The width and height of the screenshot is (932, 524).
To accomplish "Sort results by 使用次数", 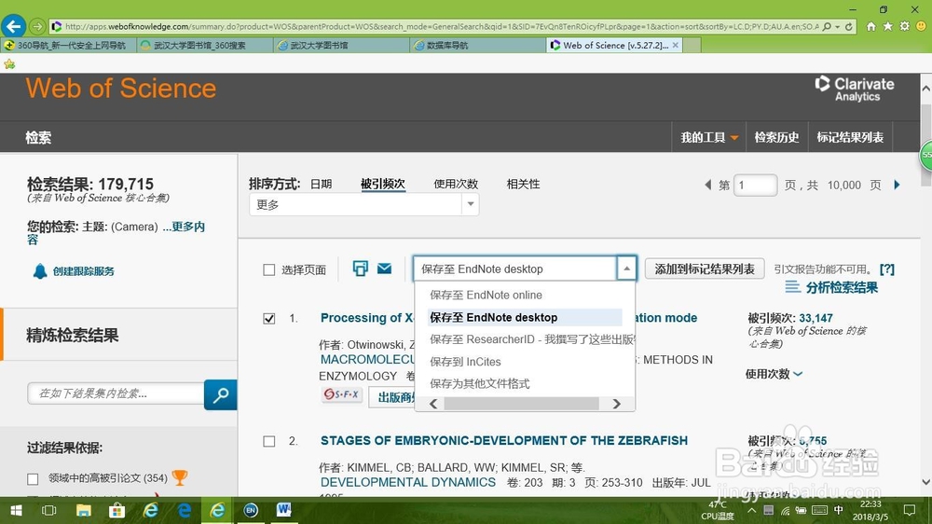I will pyautogui.click(x=456, y=185).
